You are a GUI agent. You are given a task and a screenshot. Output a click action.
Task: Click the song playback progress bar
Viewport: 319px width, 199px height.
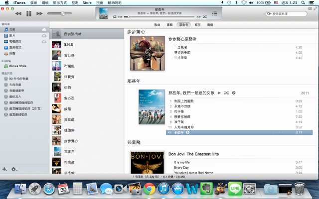(x=159, y=16)
